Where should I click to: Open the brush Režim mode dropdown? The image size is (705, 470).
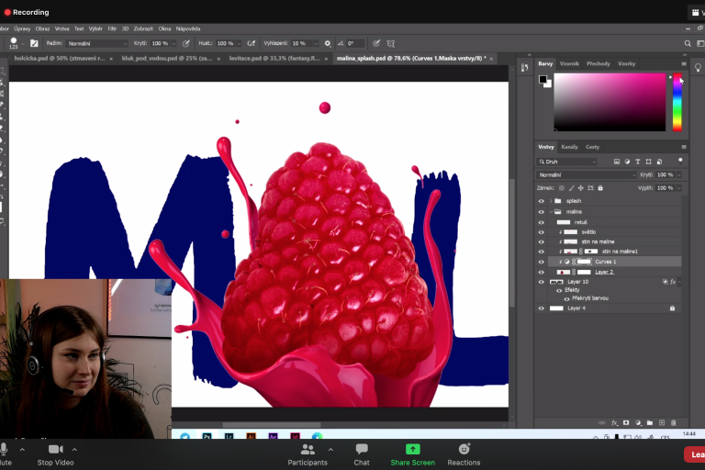[96, 43]
